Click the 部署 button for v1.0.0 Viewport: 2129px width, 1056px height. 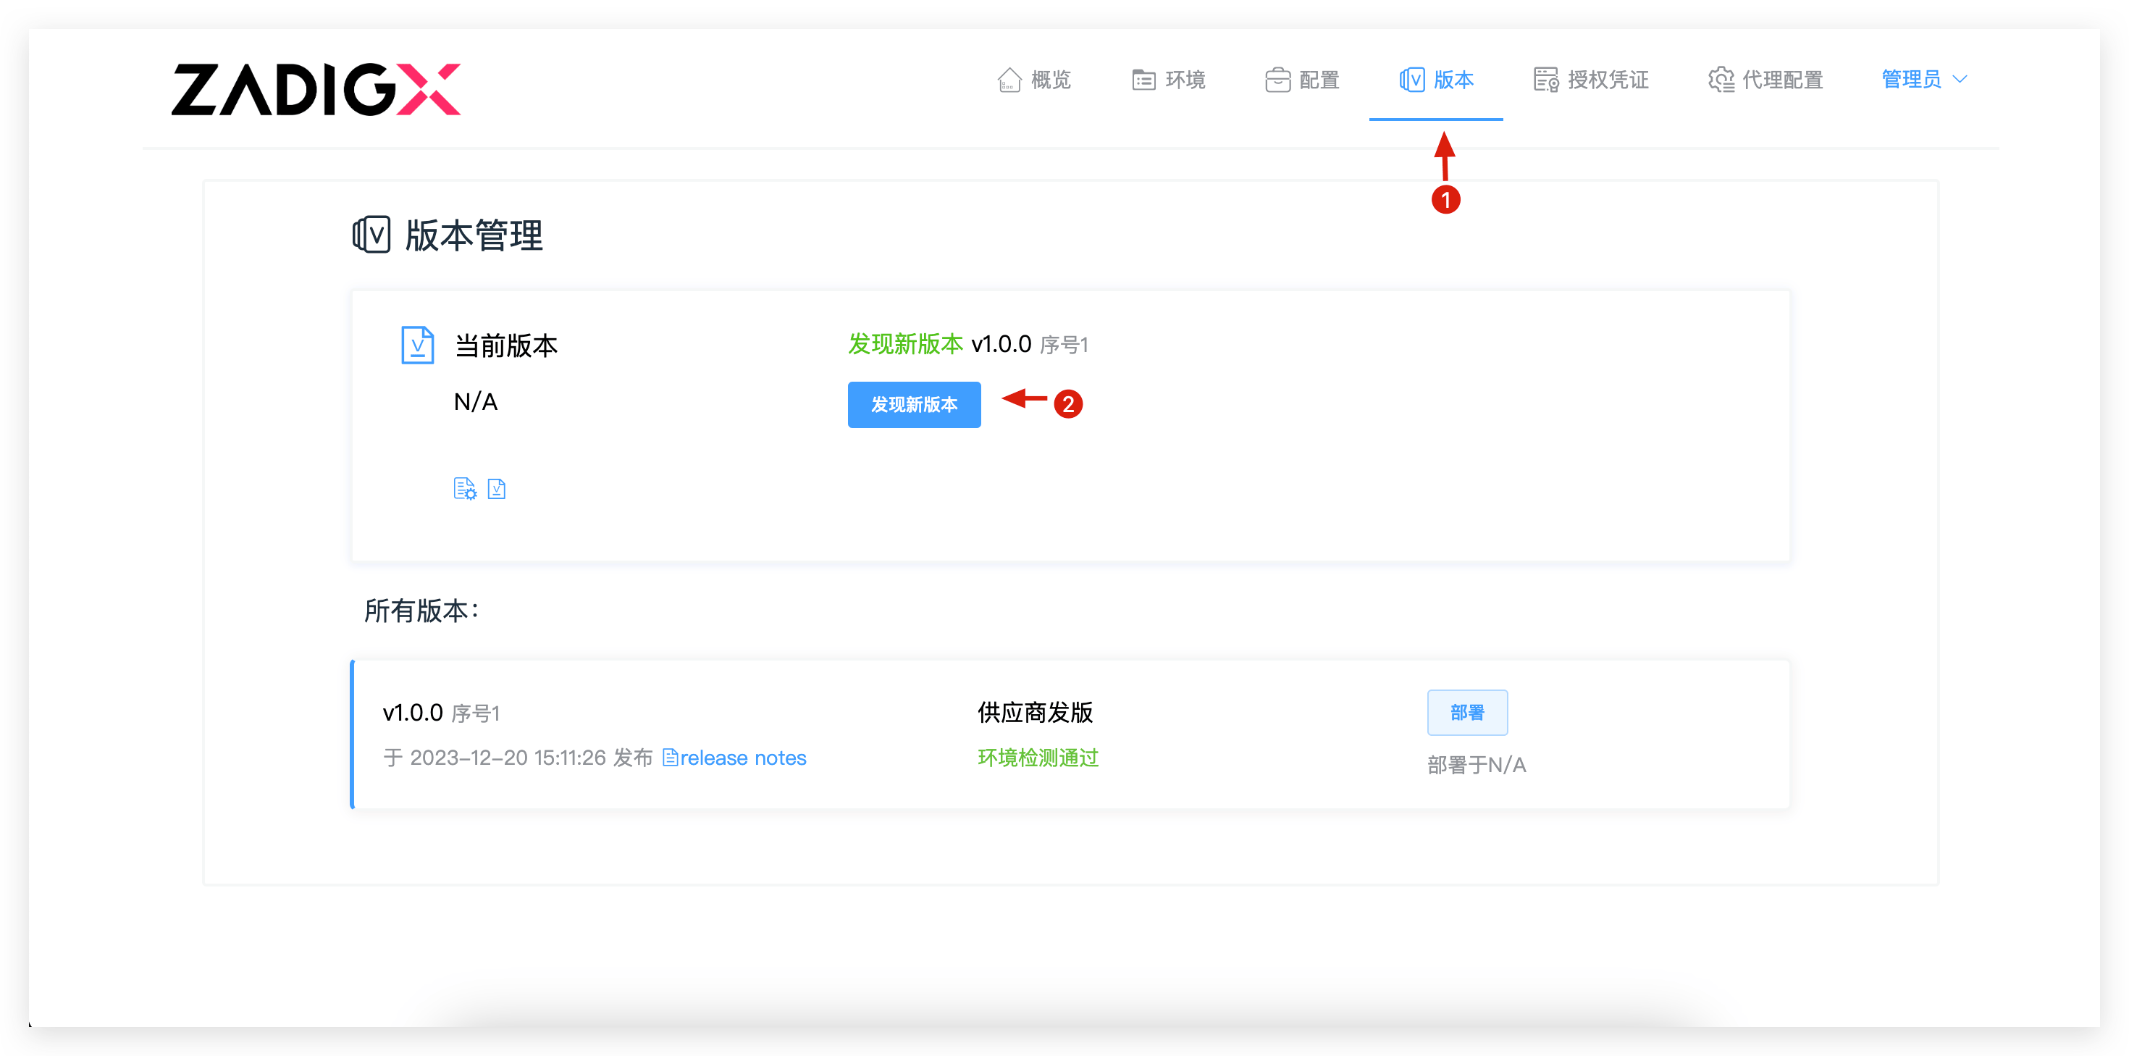point(1467,712)
